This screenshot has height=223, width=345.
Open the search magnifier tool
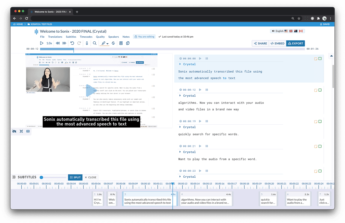[x=95, y=43]
